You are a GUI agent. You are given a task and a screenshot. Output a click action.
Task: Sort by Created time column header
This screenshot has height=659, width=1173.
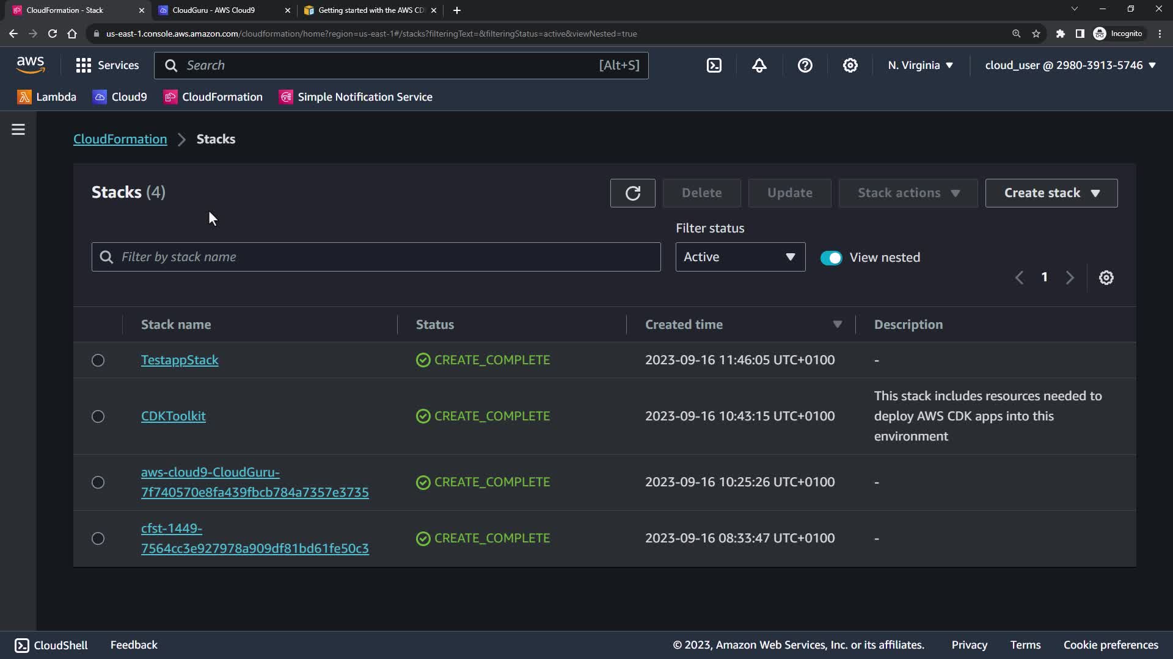pyautogui.click(x=684, y=325)
